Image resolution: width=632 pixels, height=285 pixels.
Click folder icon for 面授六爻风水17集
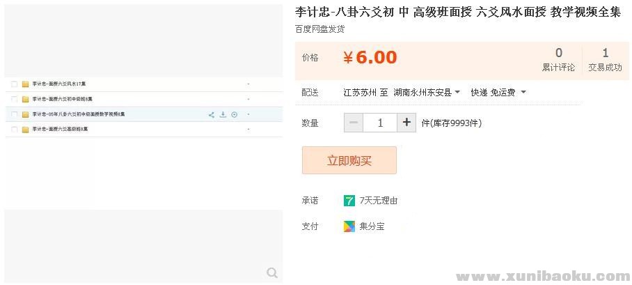point(25,84)
